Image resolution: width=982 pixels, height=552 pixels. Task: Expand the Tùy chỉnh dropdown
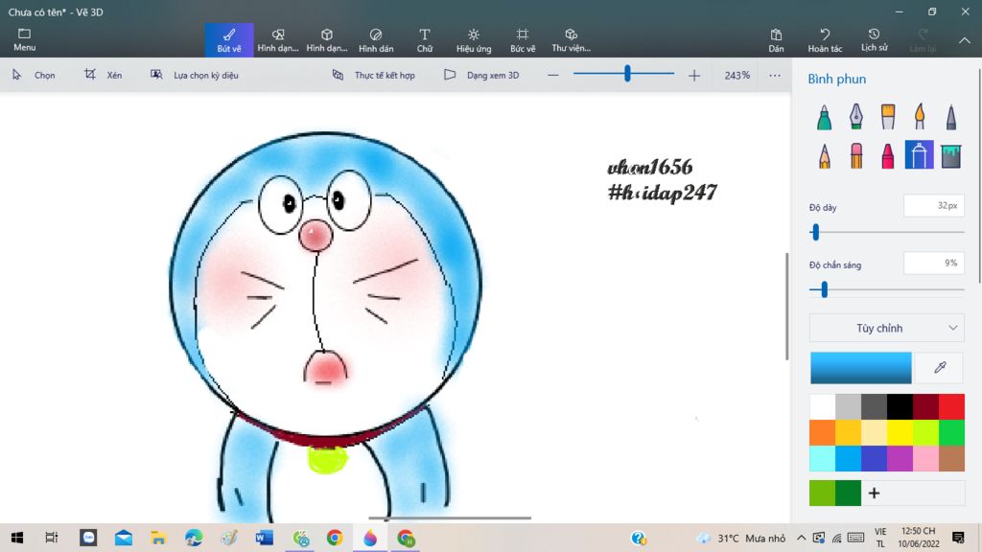[886, 328]
